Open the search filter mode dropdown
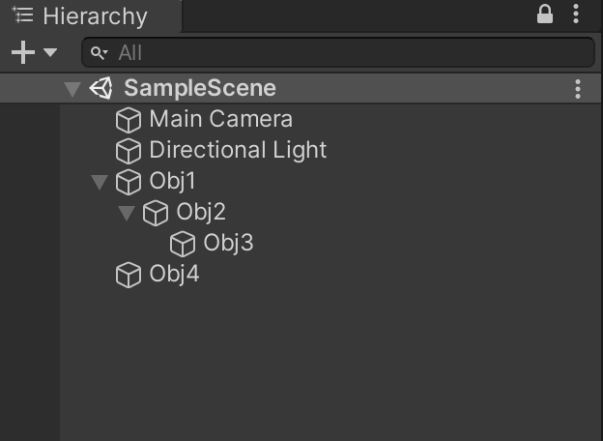 point(100,53)
